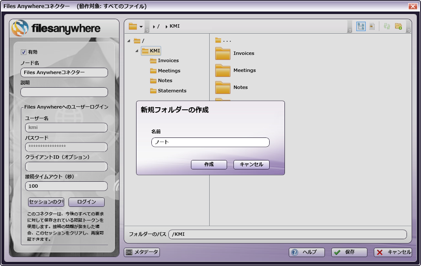The width and height of the screenshot is (421, 266).
Task: Click the パスワード field
Action: click(66, 147)
